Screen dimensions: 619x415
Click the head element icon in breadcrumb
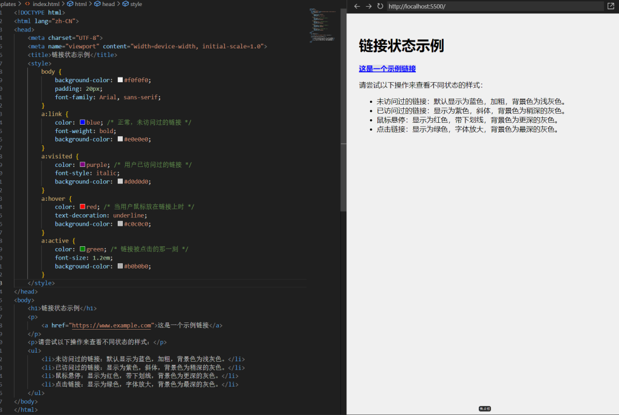(97, 4)
